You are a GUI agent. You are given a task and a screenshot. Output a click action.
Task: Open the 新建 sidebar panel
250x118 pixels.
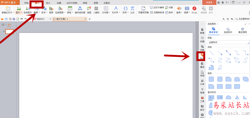(202, 31)
